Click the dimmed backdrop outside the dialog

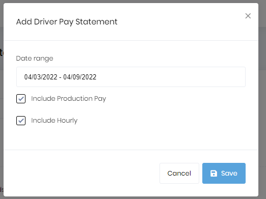pyautogui.click(x=262, y=102)
